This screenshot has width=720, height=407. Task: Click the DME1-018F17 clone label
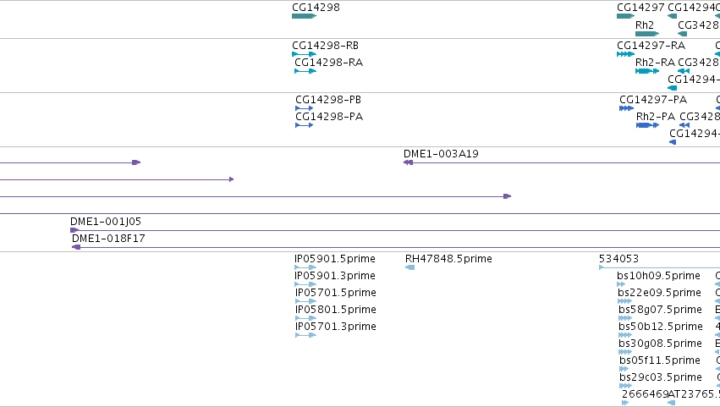tap(108, 239)
